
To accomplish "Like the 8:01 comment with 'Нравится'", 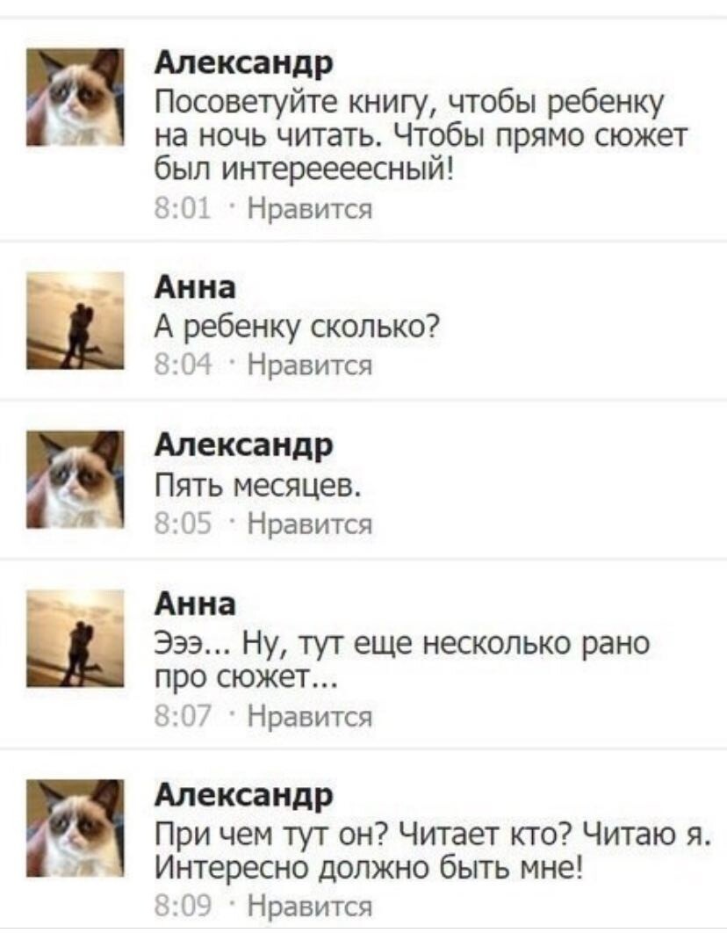I will (x=310, y=209).
